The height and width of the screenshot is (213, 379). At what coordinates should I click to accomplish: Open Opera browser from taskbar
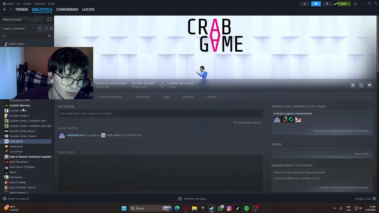[x=186, y=208]
